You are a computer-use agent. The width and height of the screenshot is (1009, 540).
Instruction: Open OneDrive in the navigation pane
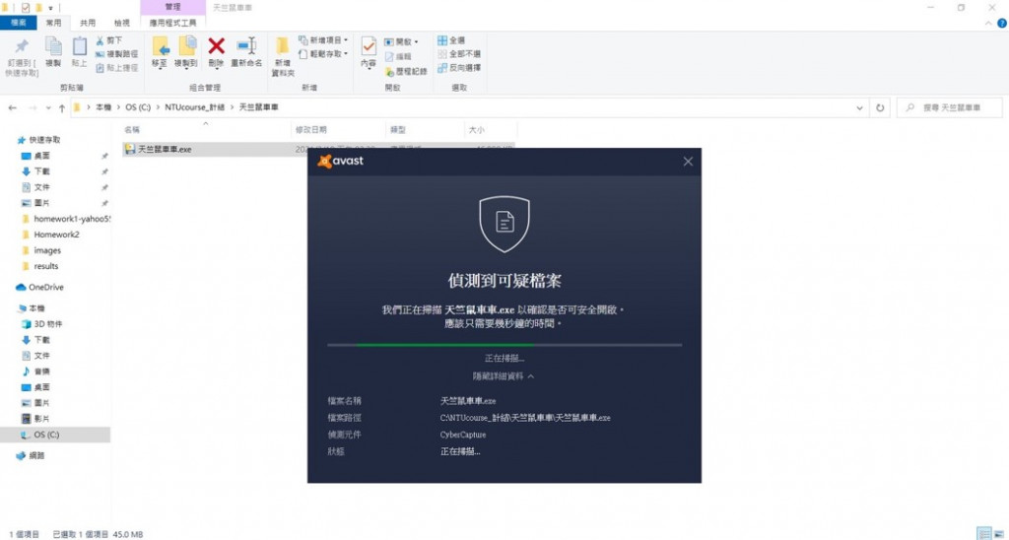[39, 287]
